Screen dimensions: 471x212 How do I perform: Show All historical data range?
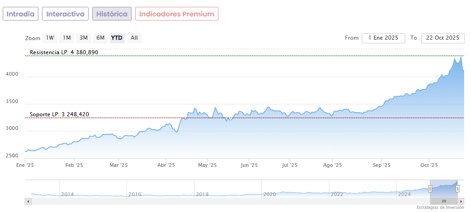[x=134, y=38]
